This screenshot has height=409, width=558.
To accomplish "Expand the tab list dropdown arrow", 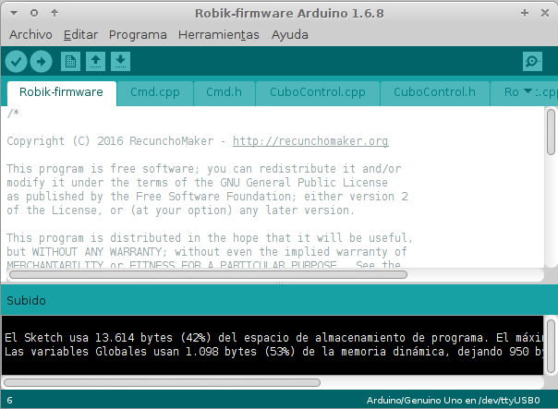I will [528, 91].
